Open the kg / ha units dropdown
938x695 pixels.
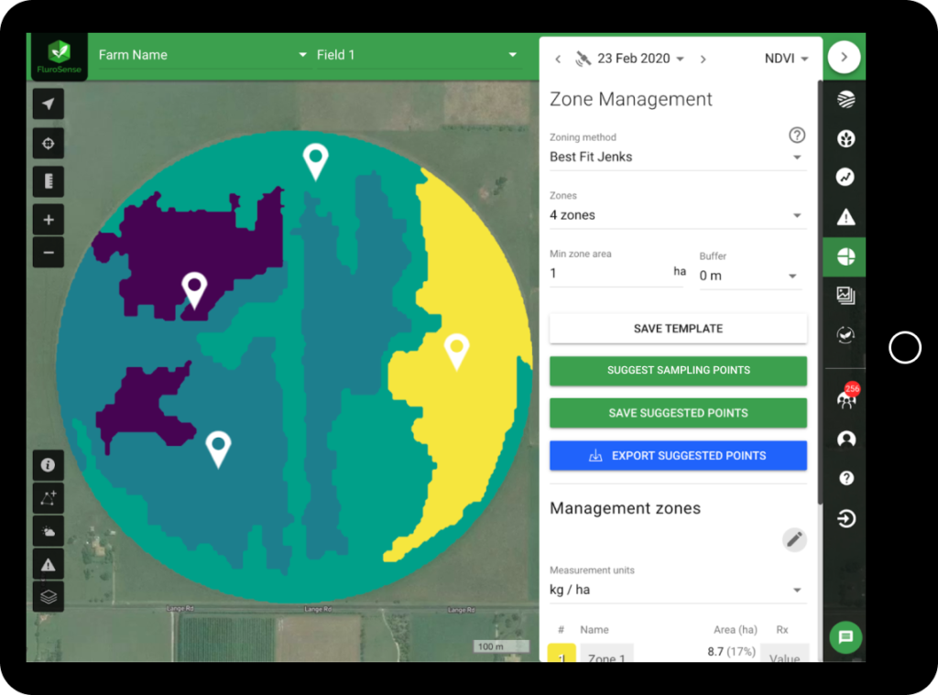point(678,590)
